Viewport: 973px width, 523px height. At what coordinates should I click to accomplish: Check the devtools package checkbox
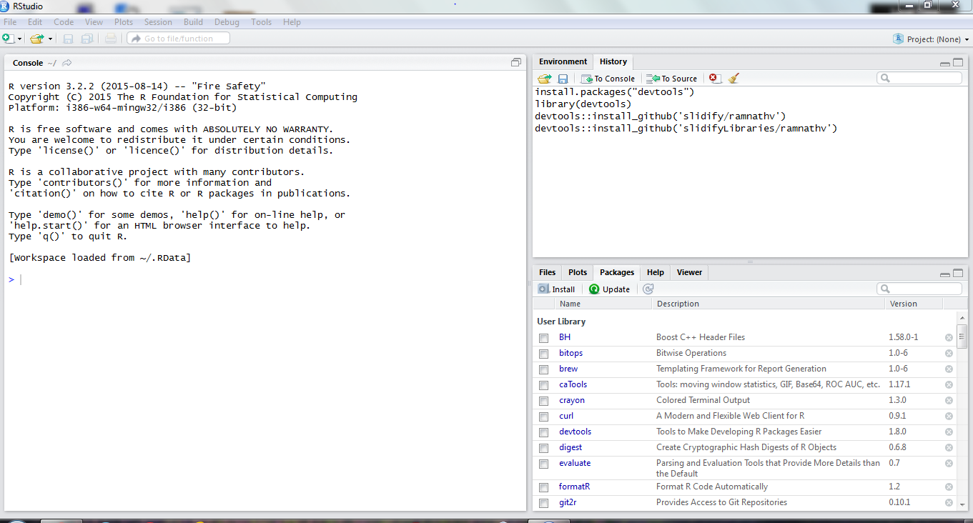(x=544, y=432)
